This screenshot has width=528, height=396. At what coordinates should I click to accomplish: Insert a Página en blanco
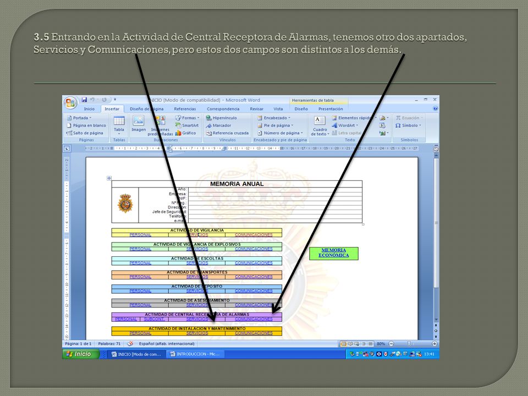tap(86, 125)
